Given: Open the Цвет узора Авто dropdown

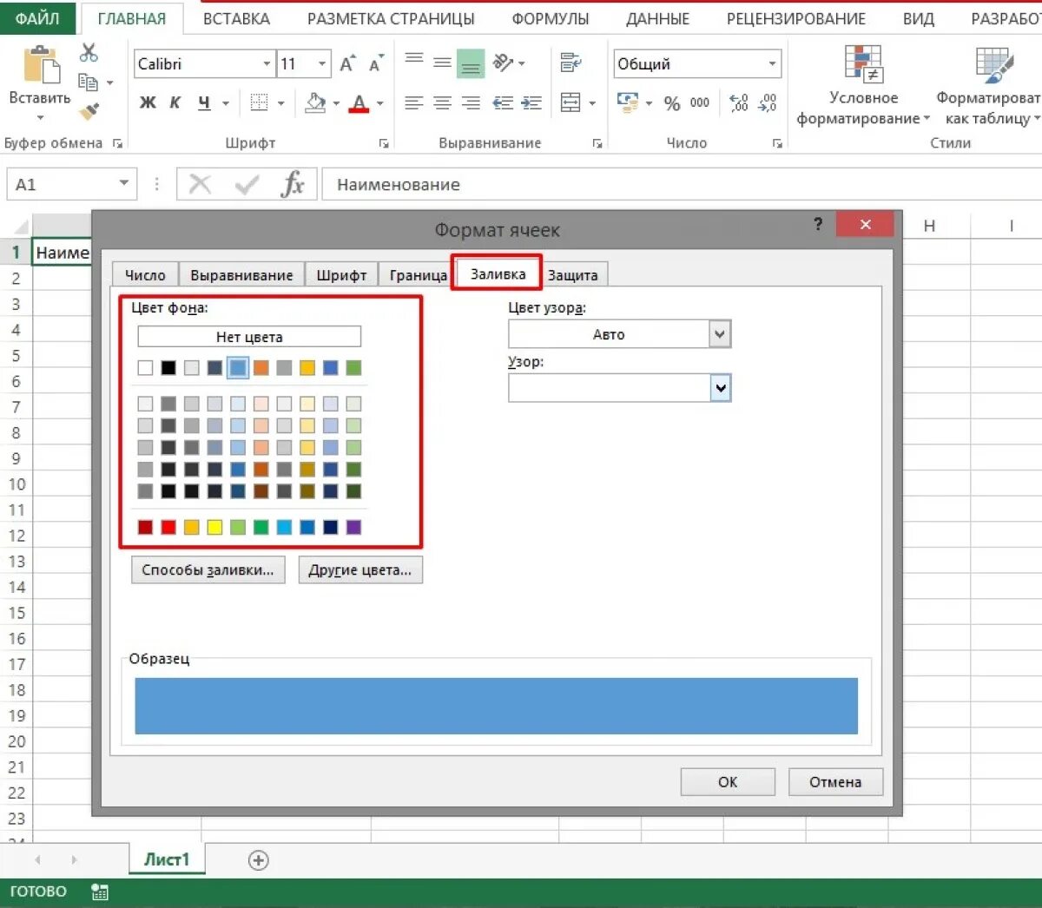Looking at the screenshot, I should [x=720, y=334].
